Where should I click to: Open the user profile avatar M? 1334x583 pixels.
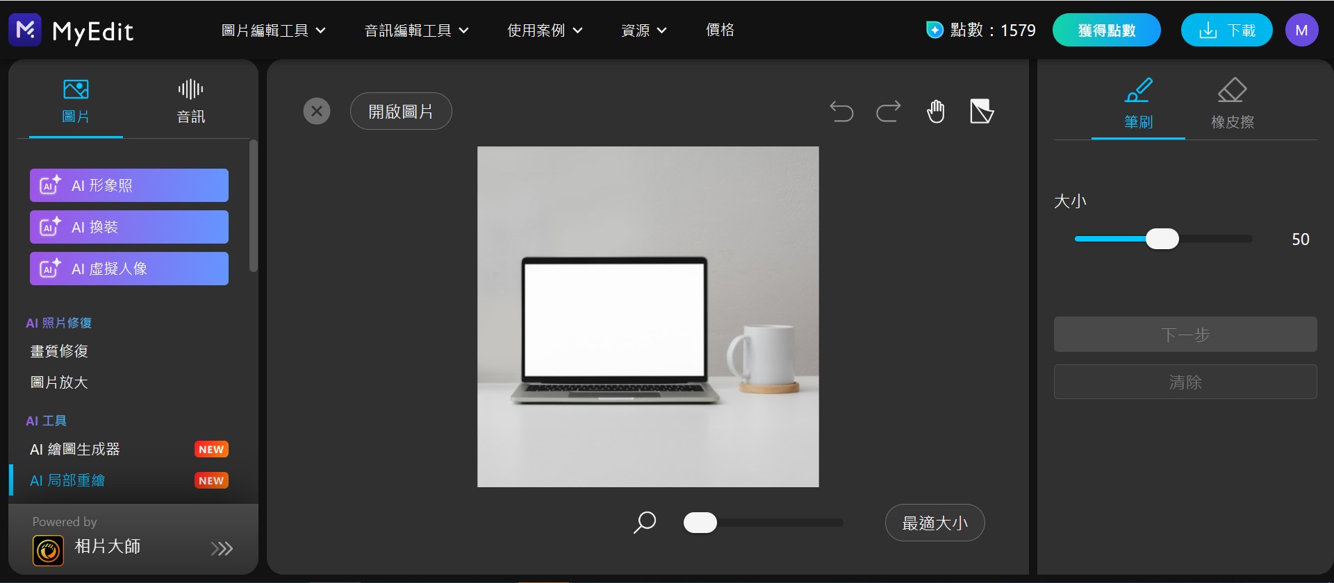click(1301, 31)
